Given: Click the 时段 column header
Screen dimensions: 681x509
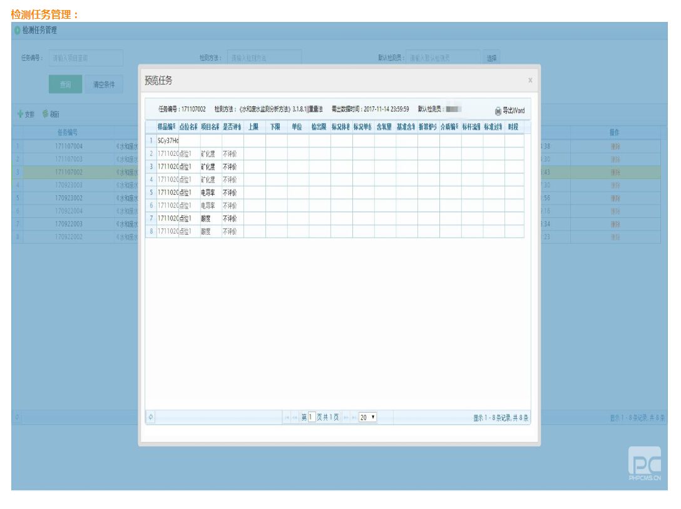Looking at the screenshot, I should [513, 126].
